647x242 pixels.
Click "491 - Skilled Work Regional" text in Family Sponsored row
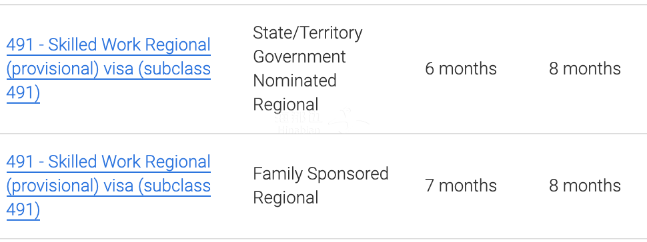pos(109,162)
